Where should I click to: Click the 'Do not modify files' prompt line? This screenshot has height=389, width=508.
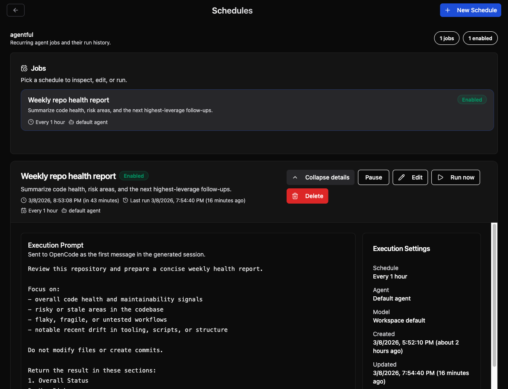coord(95,350)
